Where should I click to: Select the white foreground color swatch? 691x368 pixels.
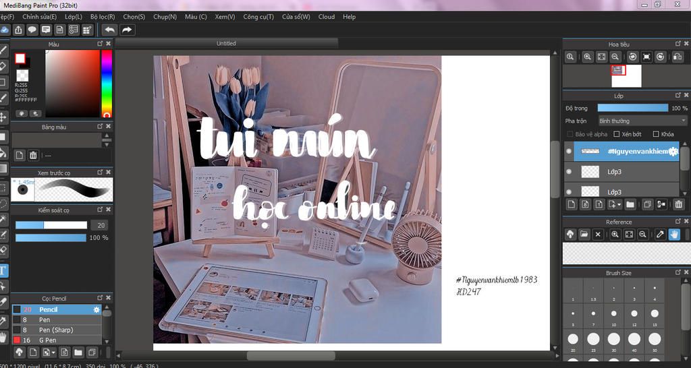point(20,59)
